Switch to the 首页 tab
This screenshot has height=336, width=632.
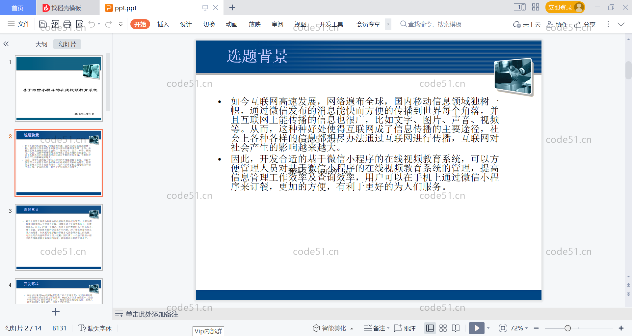17,8
